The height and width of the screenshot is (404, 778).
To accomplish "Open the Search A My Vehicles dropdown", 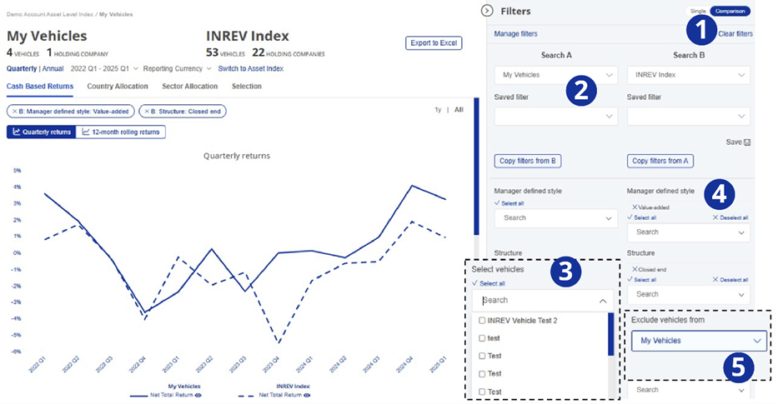I will click(555, 75).
